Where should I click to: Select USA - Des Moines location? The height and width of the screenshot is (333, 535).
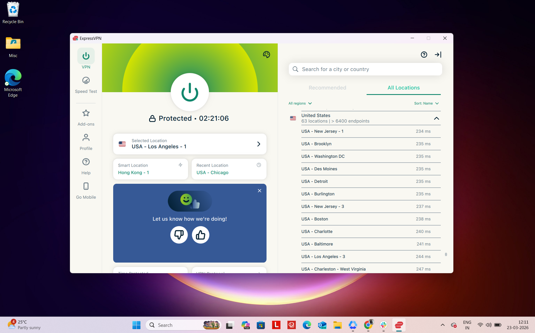pos(371,169)
